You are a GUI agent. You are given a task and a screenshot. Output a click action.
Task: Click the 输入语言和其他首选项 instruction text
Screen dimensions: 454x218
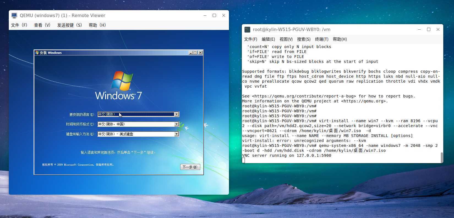[118, 152]
